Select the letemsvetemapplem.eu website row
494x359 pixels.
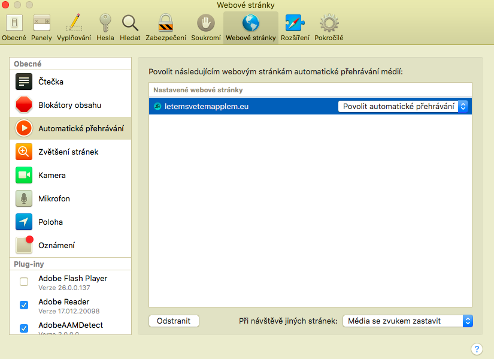240,105
